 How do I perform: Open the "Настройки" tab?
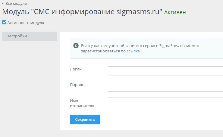pyautogui.click(x=30, y=36)
